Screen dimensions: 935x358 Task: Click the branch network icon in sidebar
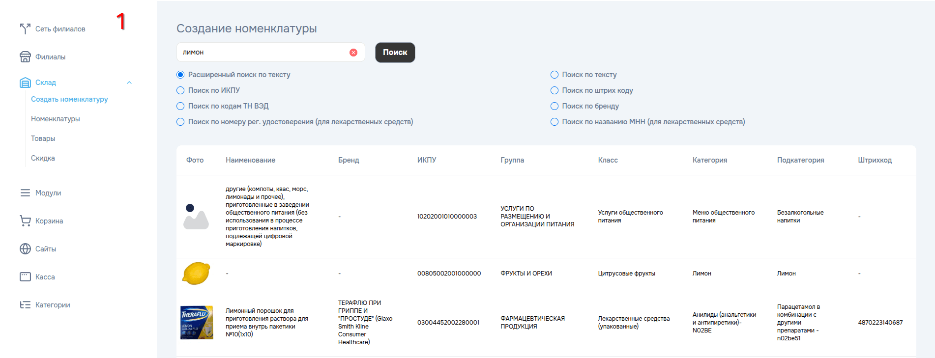[x=25, y=29]
